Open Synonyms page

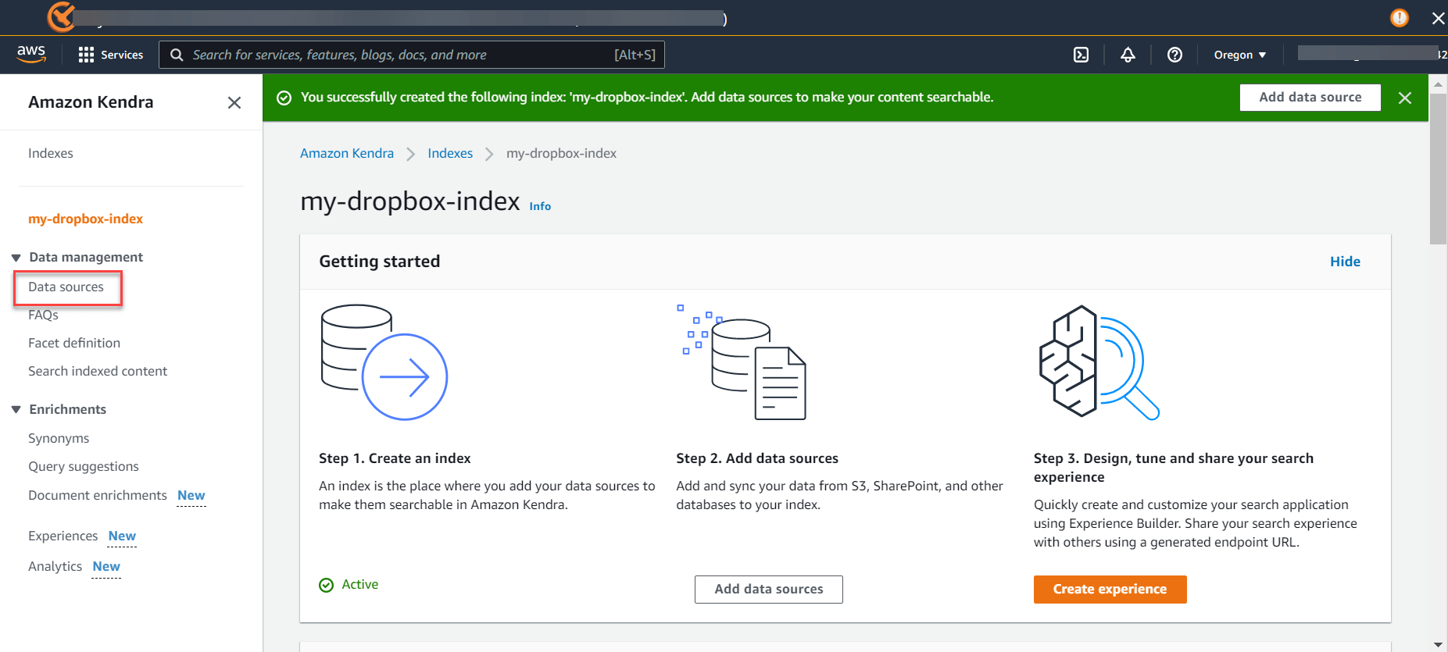coord(59,439)
